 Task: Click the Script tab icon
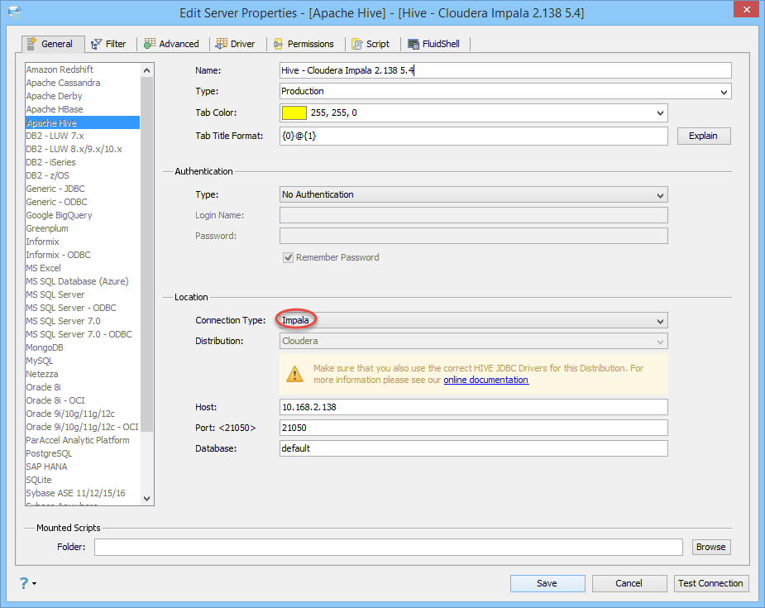coord(357,45)
